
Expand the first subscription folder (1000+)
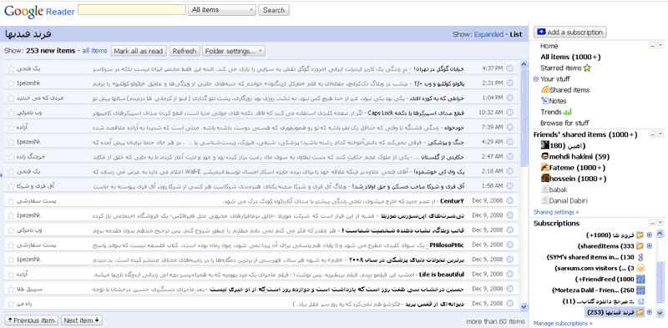coord(650,235)
